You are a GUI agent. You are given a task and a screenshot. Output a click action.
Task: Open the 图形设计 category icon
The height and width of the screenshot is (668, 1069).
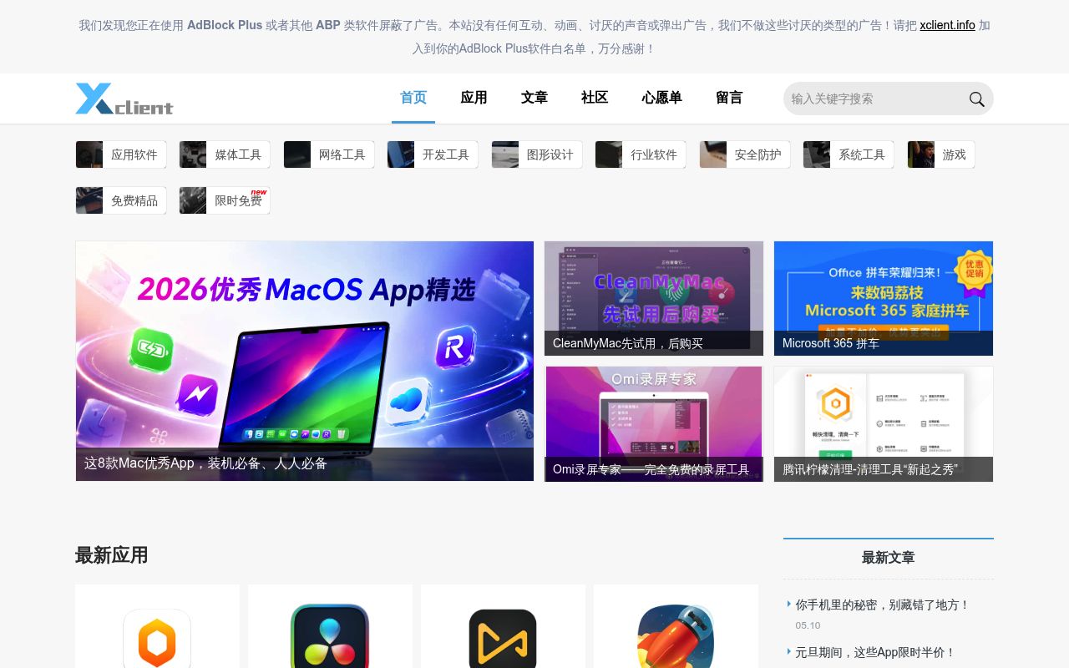point(505,154)
